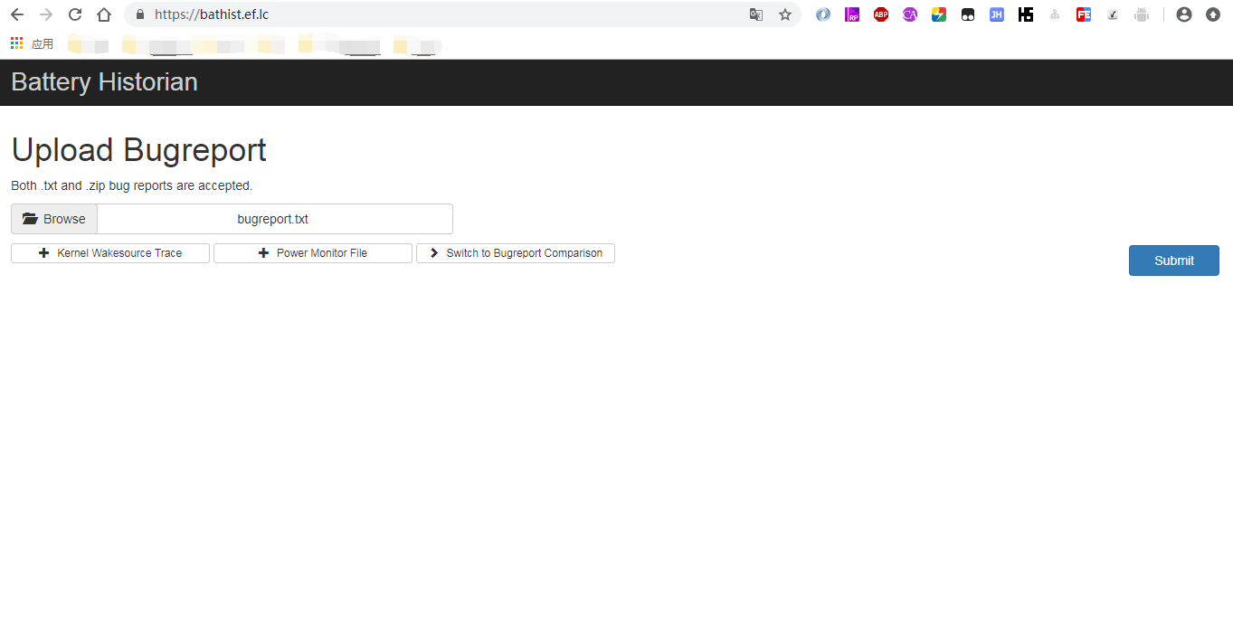Add a Power Monitor File
This screenshot has height=625, width=1233.
click(x=313, y=253)
